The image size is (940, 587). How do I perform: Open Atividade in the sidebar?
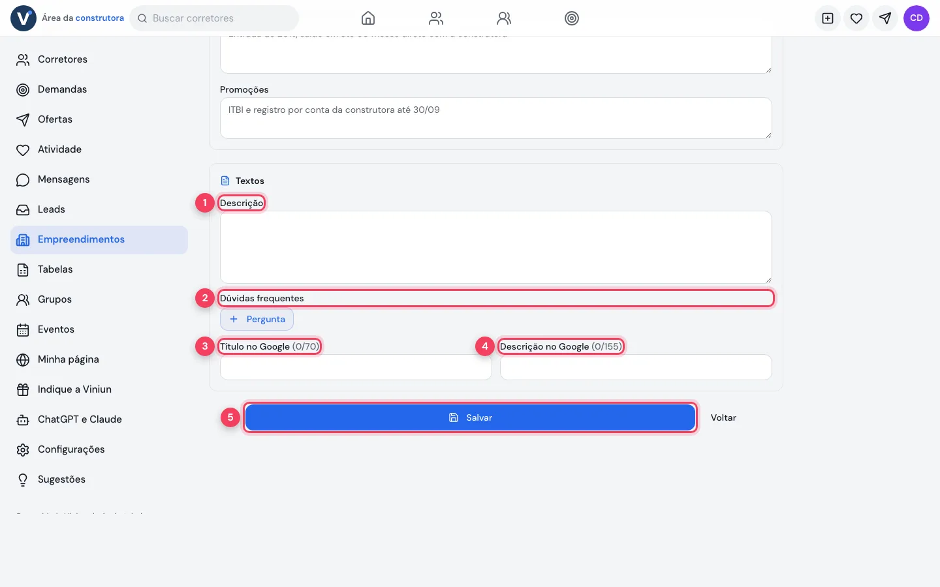click(99, 150)
